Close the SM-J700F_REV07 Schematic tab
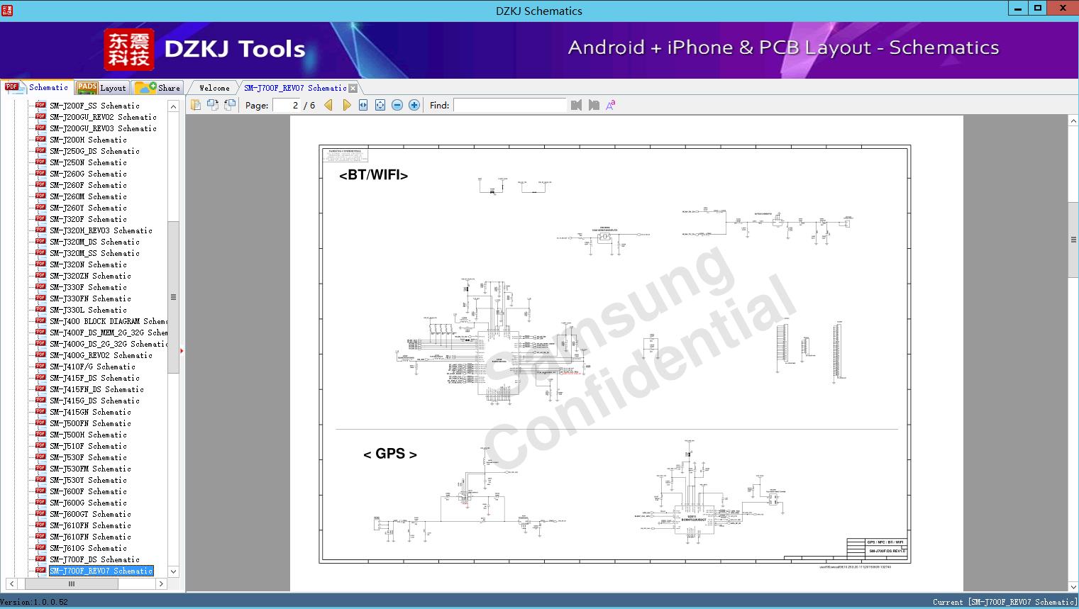Image resolution: width=1079 pixels, height=609 pixels. [x=353, y=89]
